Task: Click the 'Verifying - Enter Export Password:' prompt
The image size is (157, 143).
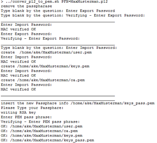Action: (x=40, y=39)
